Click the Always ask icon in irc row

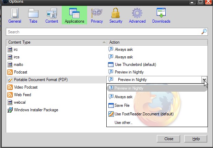(x=110, y=49)
